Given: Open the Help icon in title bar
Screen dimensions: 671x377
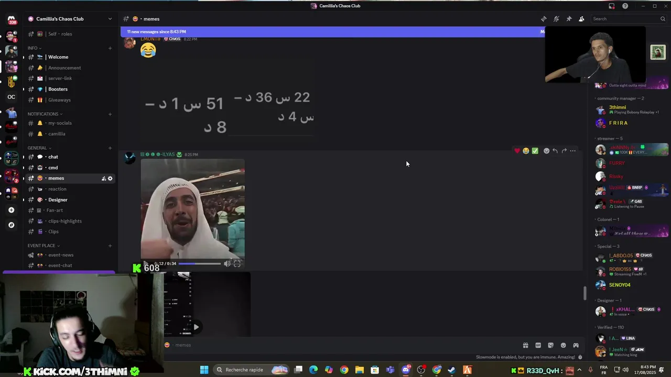Looking at the screenshot, I should (625, 6).
